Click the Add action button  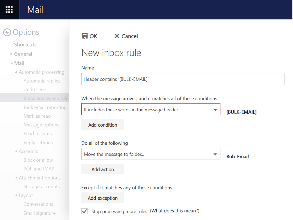coord(103,170)
